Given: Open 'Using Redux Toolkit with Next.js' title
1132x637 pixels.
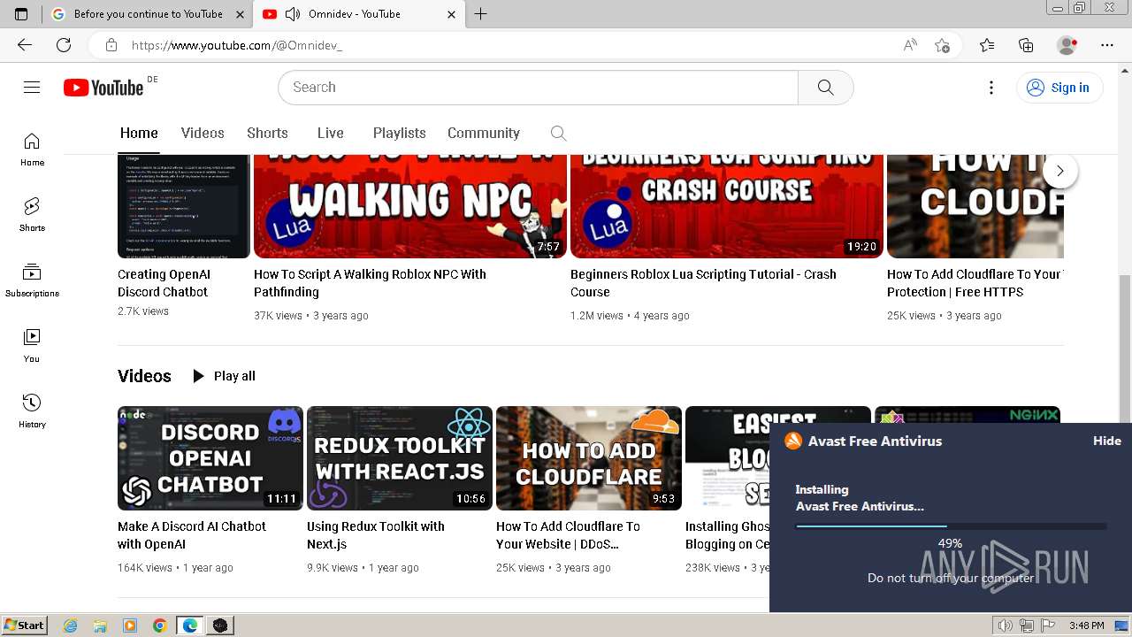Looking at the screenshot, I should (376, 535).
